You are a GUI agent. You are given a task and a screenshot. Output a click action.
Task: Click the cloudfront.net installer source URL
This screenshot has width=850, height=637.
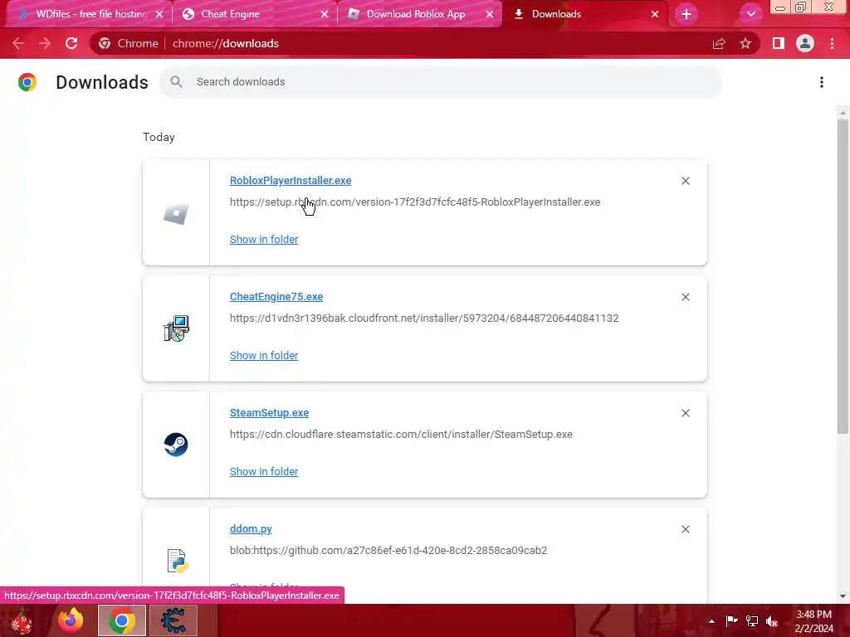(424, 318)
